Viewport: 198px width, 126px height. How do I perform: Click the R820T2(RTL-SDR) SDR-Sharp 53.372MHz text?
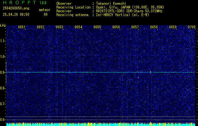pyautogui.click(x=129, y=11)
